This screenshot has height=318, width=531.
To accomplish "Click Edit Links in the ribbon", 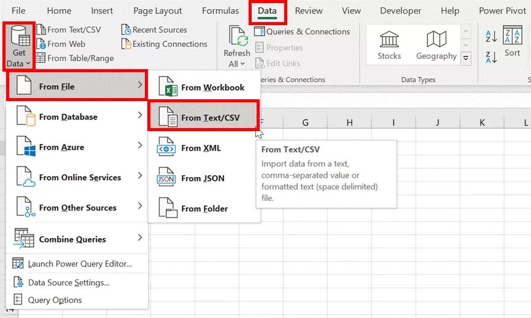I will tap(277, 63).
